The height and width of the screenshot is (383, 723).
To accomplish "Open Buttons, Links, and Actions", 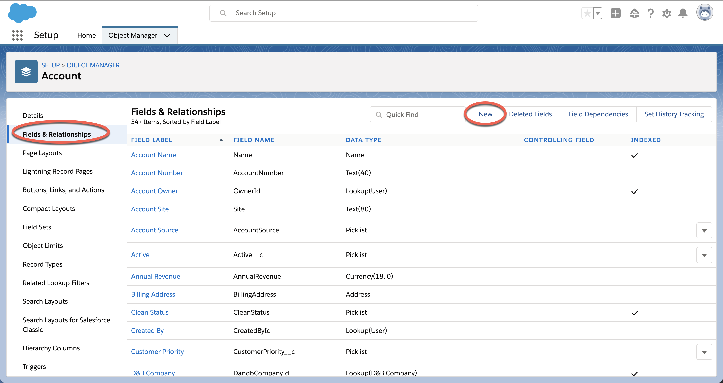I will 64,190.
